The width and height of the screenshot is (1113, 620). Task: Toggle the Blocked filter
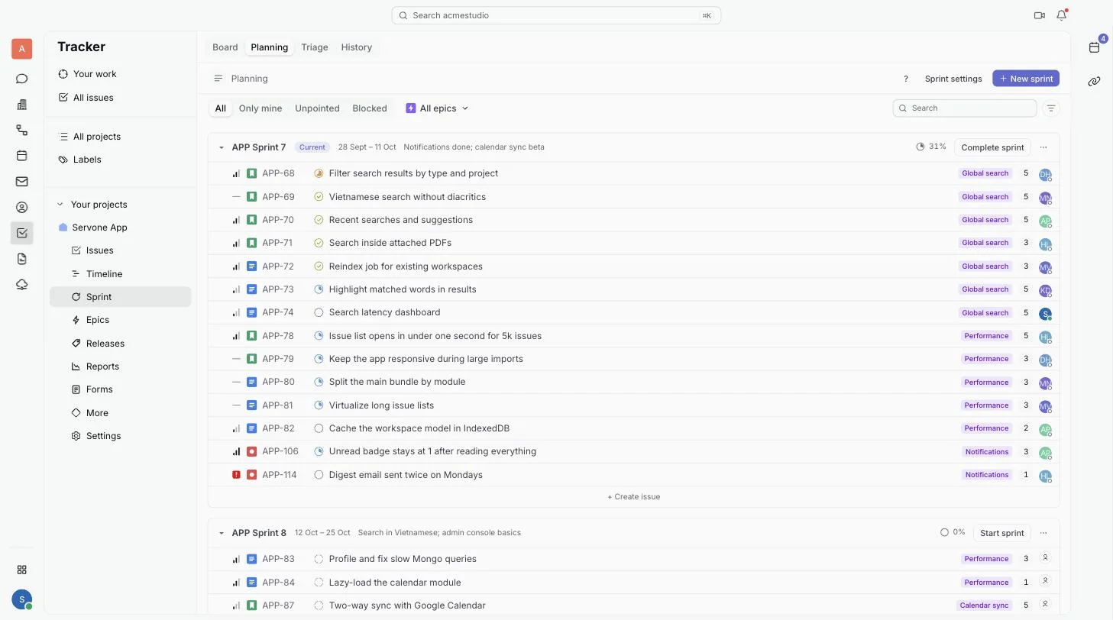click(x=370, y=108)
